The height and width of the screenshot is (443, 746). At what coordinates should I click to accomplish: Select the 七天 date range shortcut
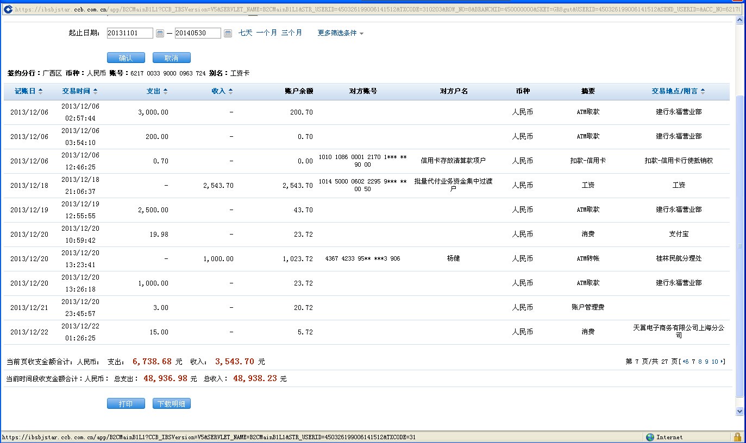point(246,33)
